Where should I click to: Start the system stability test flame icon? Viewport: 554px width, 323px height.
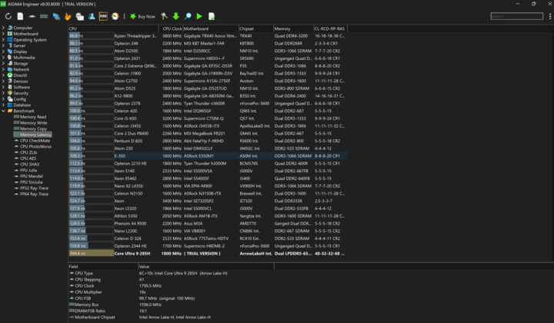point(68,16)
